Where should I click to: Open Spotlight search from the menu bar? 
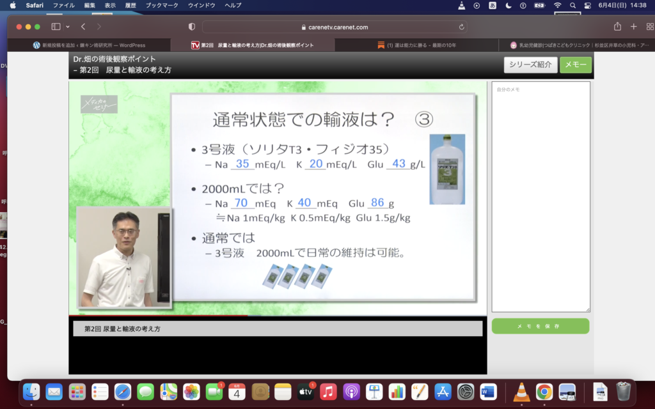pyautogui.click(x=573, y=6)
